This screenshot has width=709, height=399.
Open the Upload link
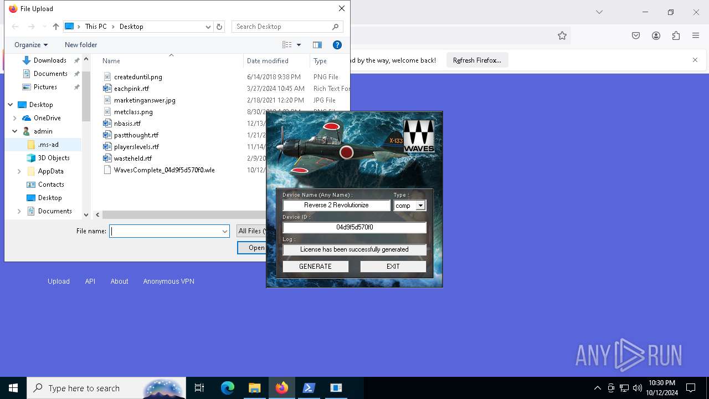click(59, 282)
